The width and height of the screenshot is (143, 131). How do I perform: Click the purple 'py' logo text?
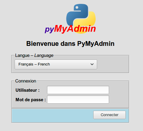coord(49,29)
